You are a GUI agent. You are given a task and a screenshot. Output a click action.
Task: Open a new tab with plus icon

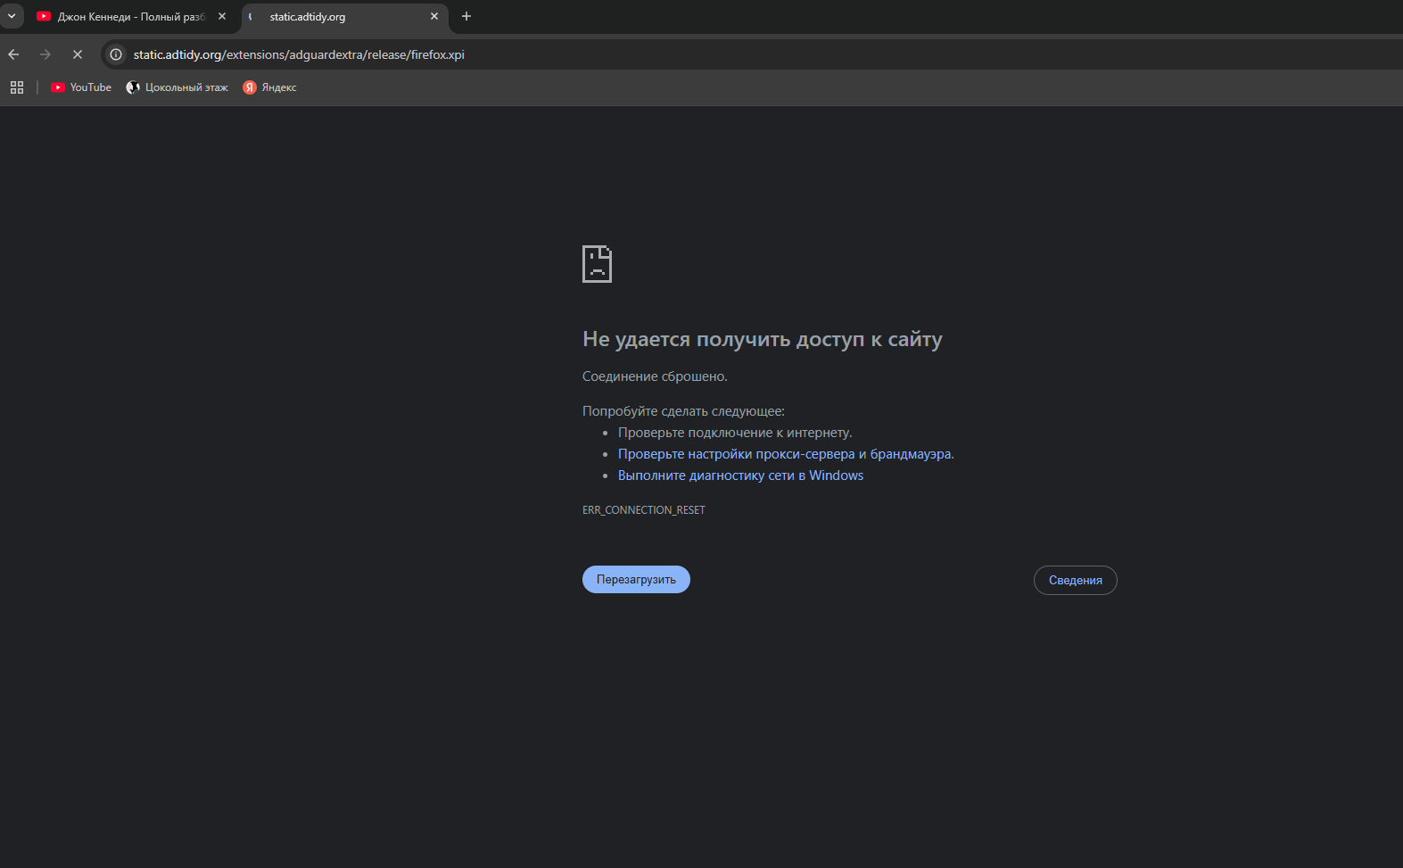[x=466, y=16]
